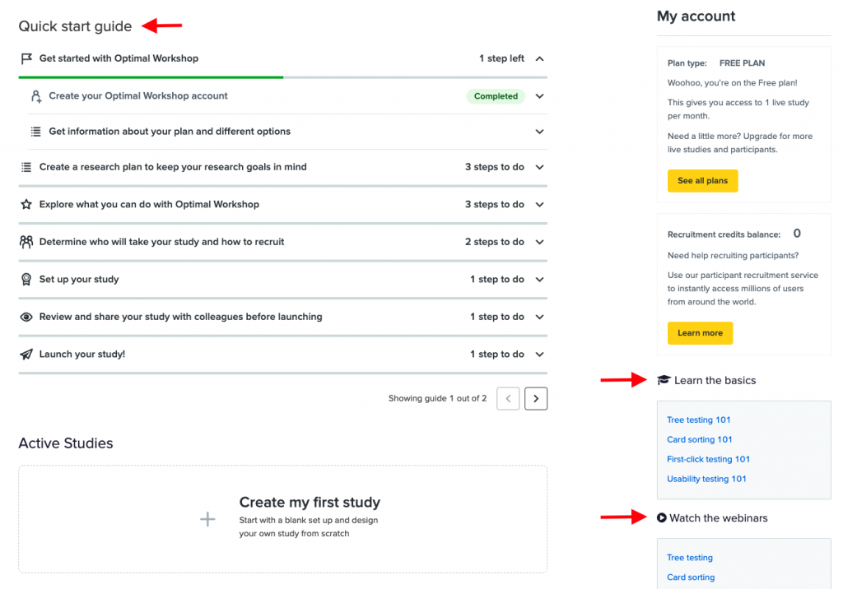Expand the Set up your study section
Viewport: 843px width, 589px height.
pyautogui.click(x=540, y=280)
